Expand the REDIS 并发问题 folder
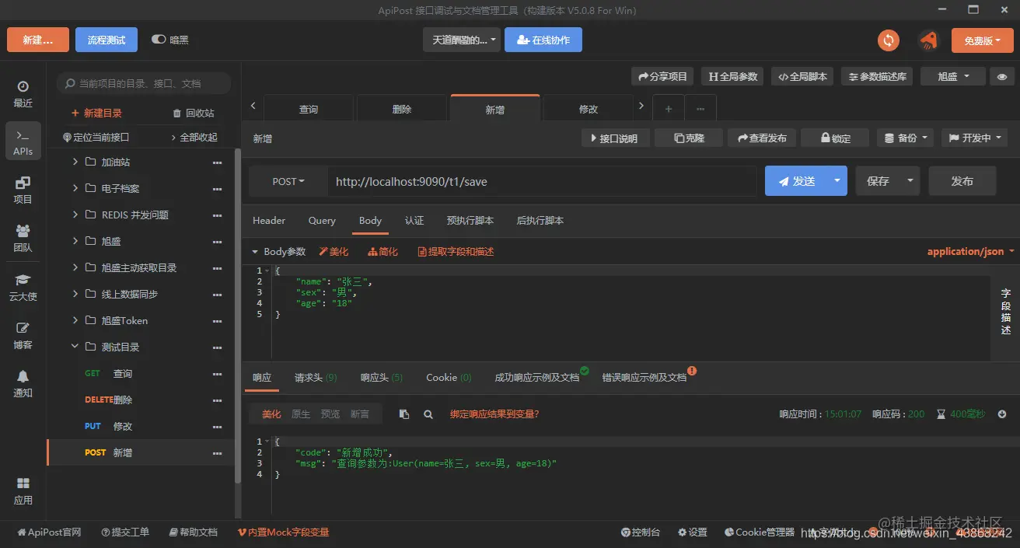The width and height of the screenshot is (1020, 548). click(75, 215)
